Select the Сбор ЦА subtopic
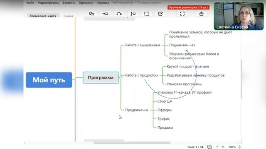Viewport: 266px width, 149px height. pos(165,101)
